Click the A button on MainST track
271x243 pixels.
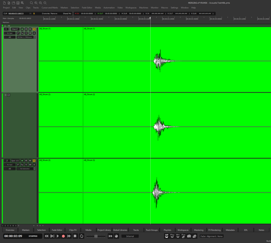[x=34, y=33]
